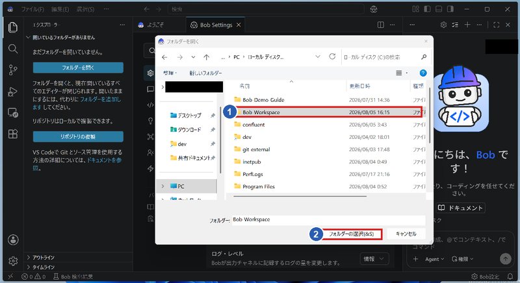
Task: Open the Remote Explorer view
Action: pos(13,113)
